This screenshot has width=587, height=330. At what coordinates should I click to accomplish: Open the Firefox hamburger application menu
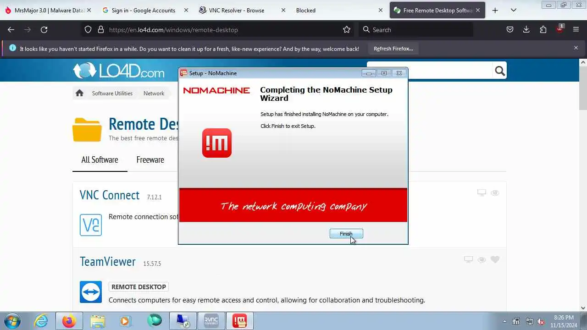click(576, 30)
